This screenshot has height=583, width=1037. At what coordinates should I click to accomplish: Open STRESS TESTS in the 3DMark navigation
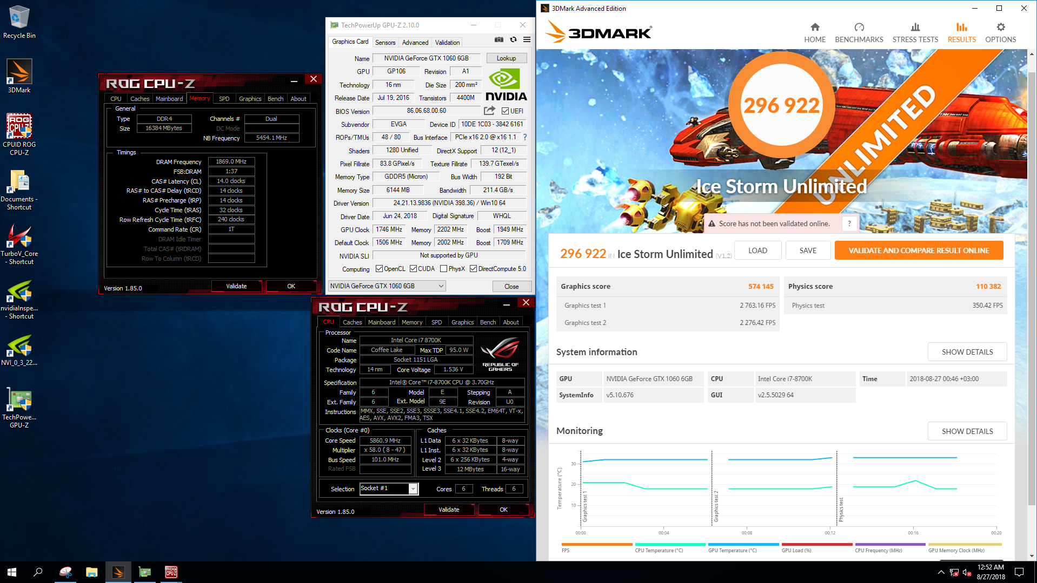pyautogui.click(x=915, y=33)
